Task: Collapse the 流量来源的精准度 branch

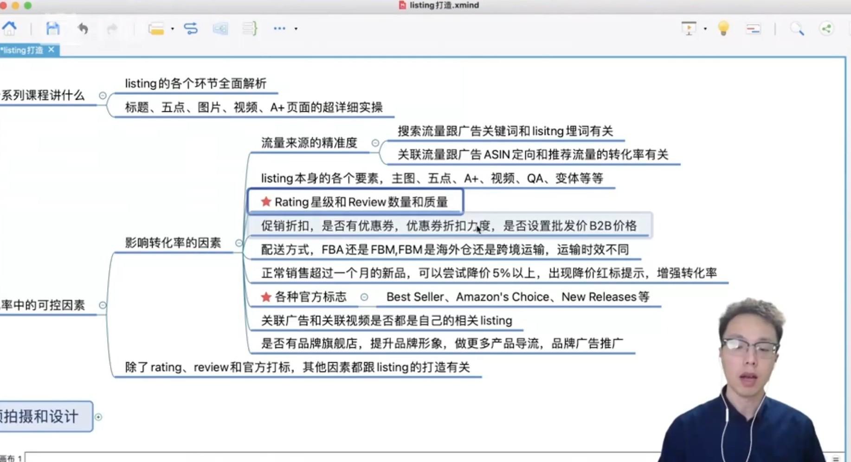Action: click(375, 143)
